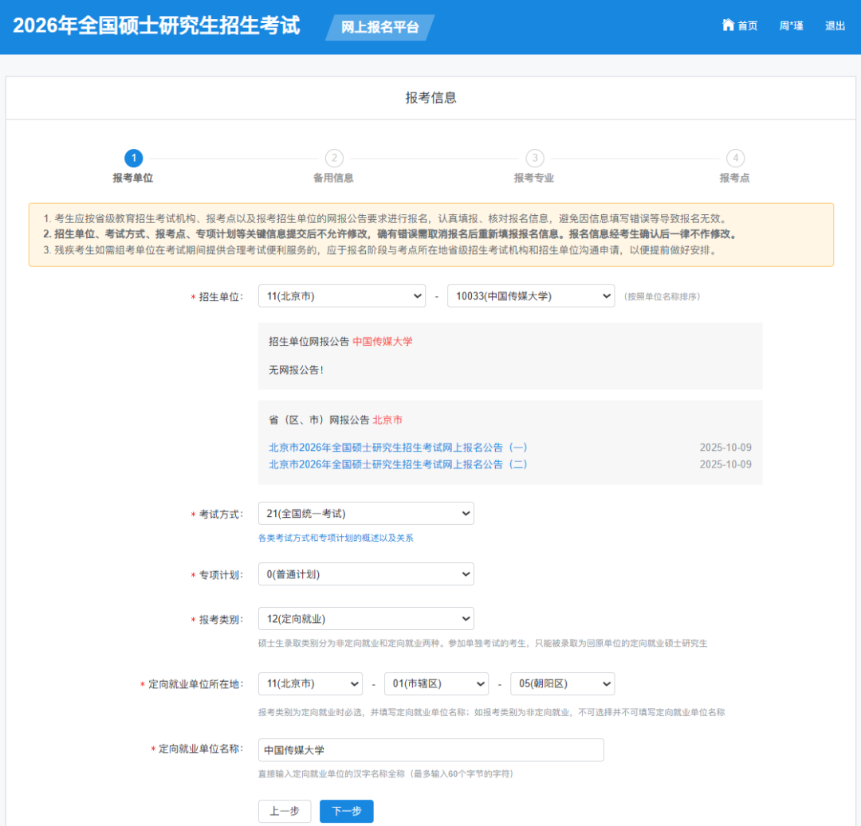Screen dimensions: 861x826
Task: Open the 01(市辖区) dropdown
Action: (436, 683)
